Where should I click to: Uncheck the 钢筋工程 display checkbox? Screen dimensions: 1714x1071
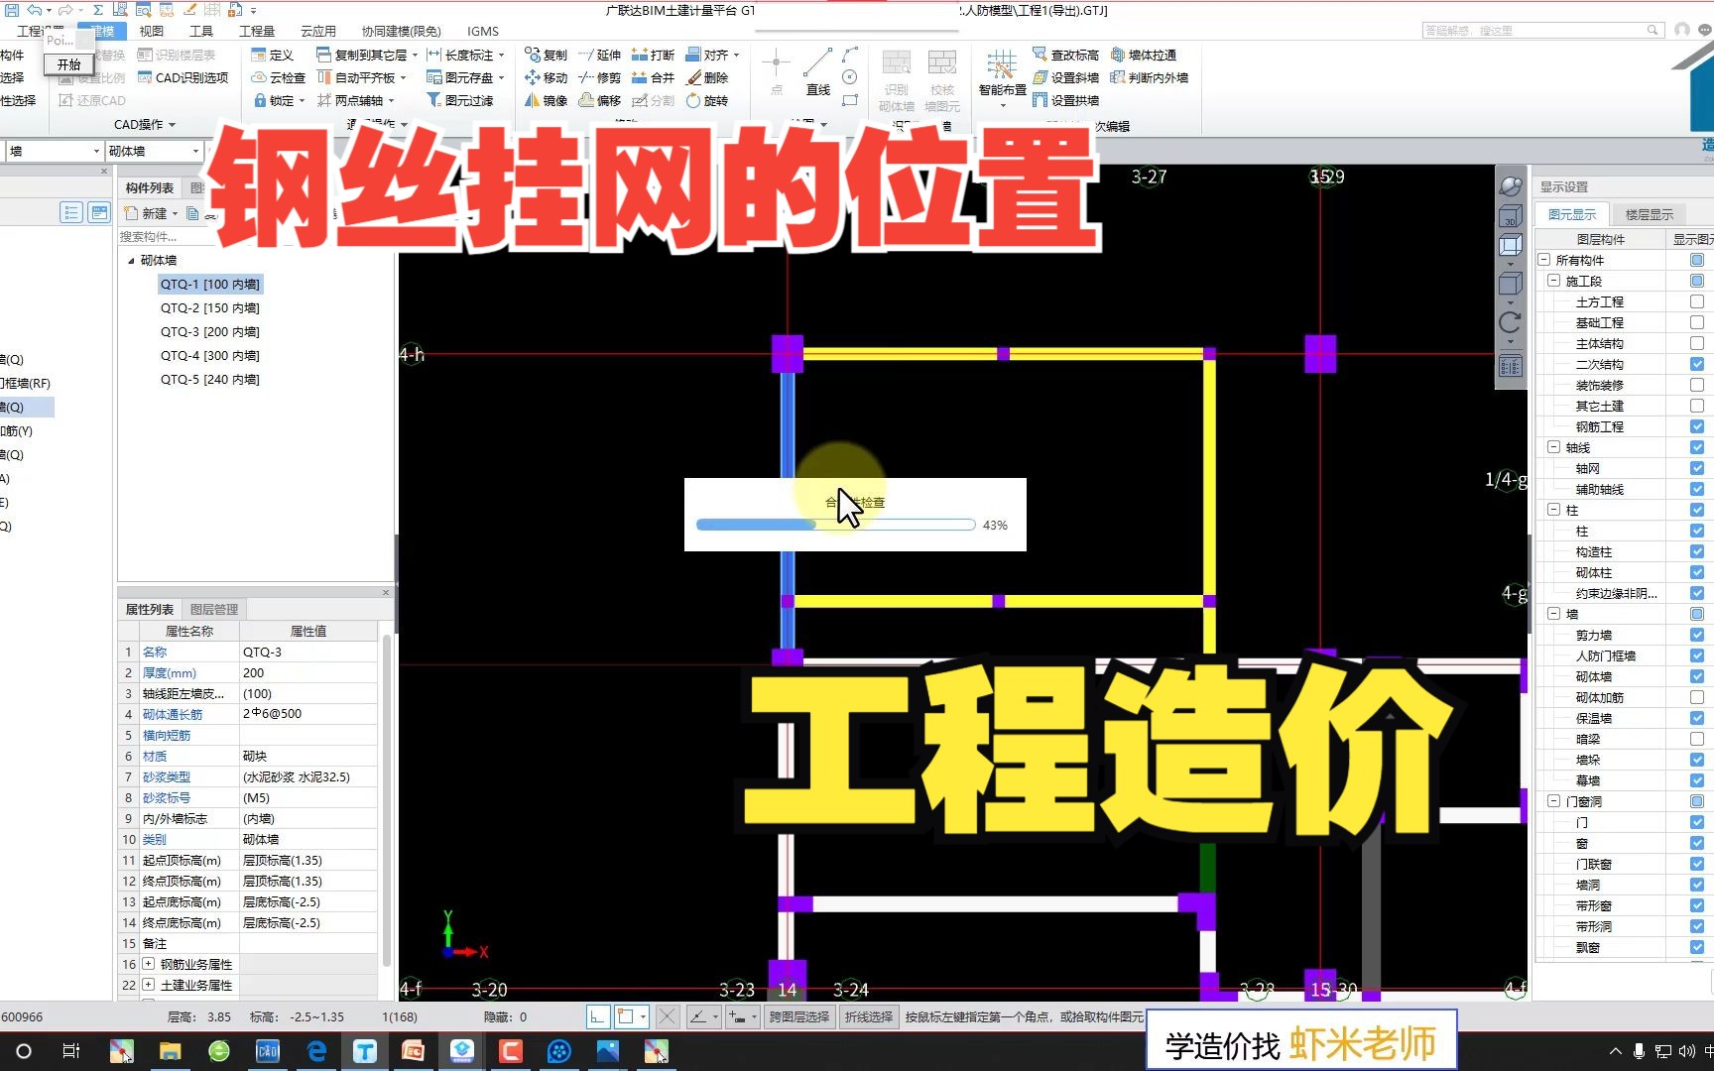click(x=1697, y=426)
